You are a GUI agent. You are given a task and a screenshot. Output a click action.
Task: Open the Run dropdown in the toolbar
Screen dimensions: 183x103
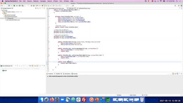(21, 6)
